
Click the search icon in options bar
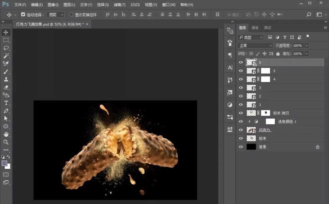[309, 15]
